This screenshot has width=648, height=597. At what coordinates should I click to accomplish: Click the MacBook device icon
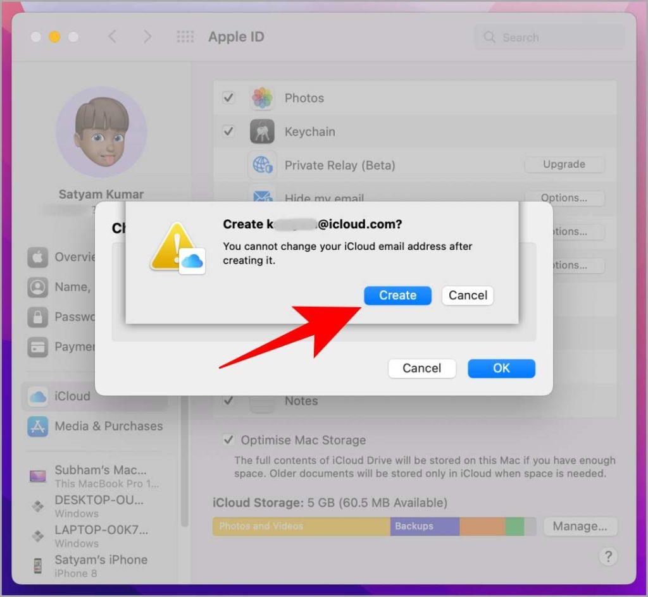(x=37, y=476)
